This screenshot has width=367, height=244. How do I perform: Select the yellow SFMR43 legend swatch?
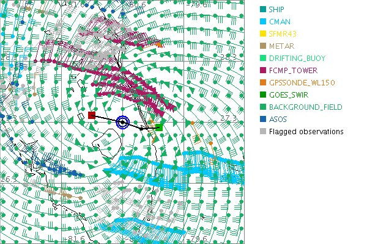pyautogui.click(x=262, y=34)
